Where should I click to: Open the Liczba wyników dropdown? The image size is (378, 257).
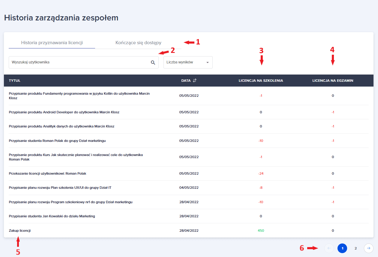(188, 63)
